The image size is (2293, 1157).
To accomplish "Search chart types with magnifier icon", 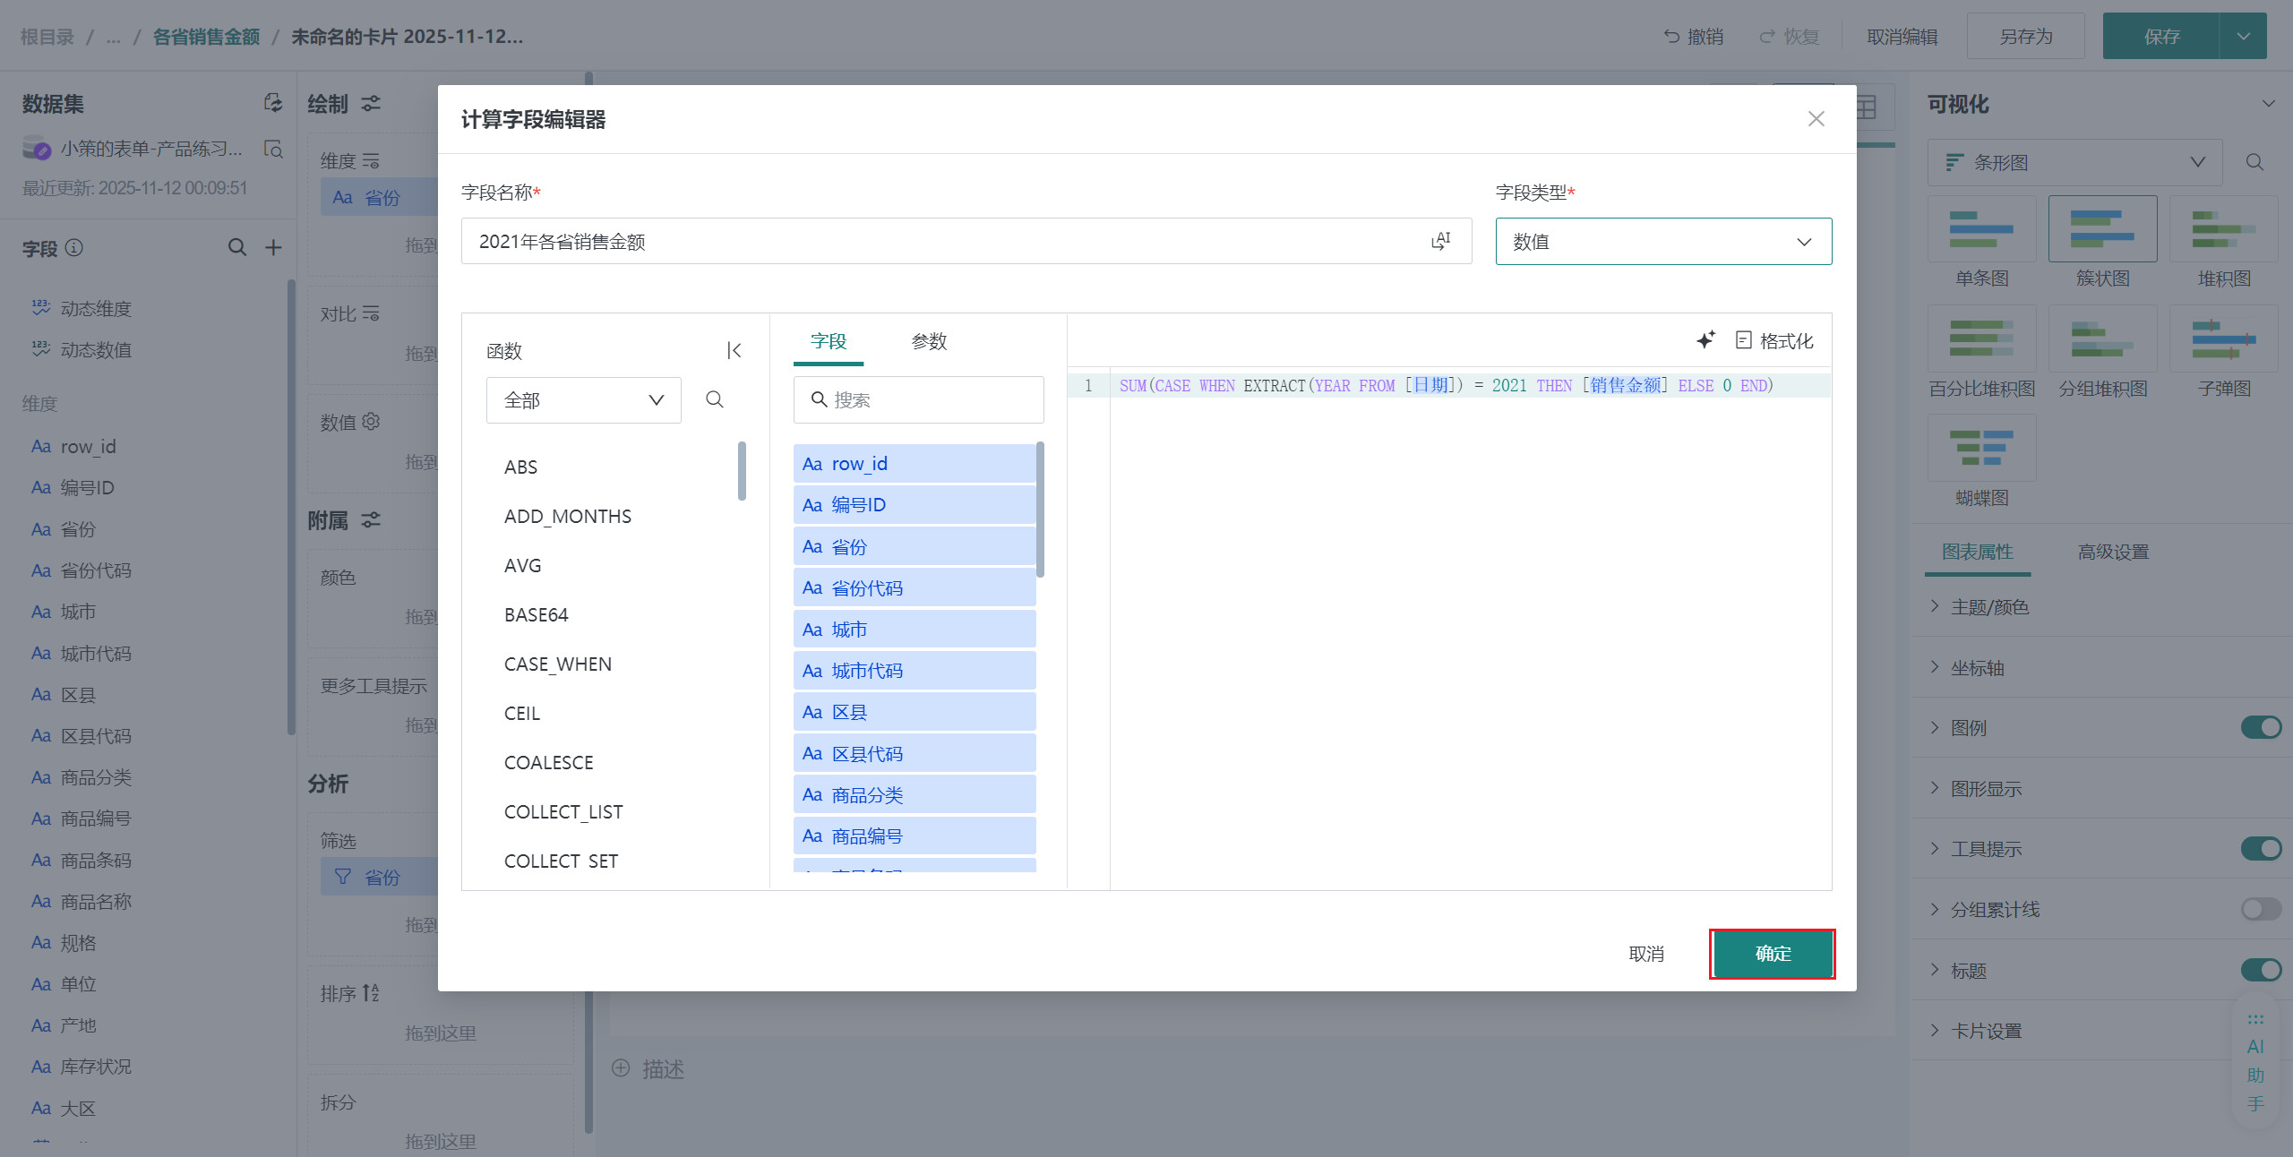I will pyautogui.click(x=2254, y=162).
